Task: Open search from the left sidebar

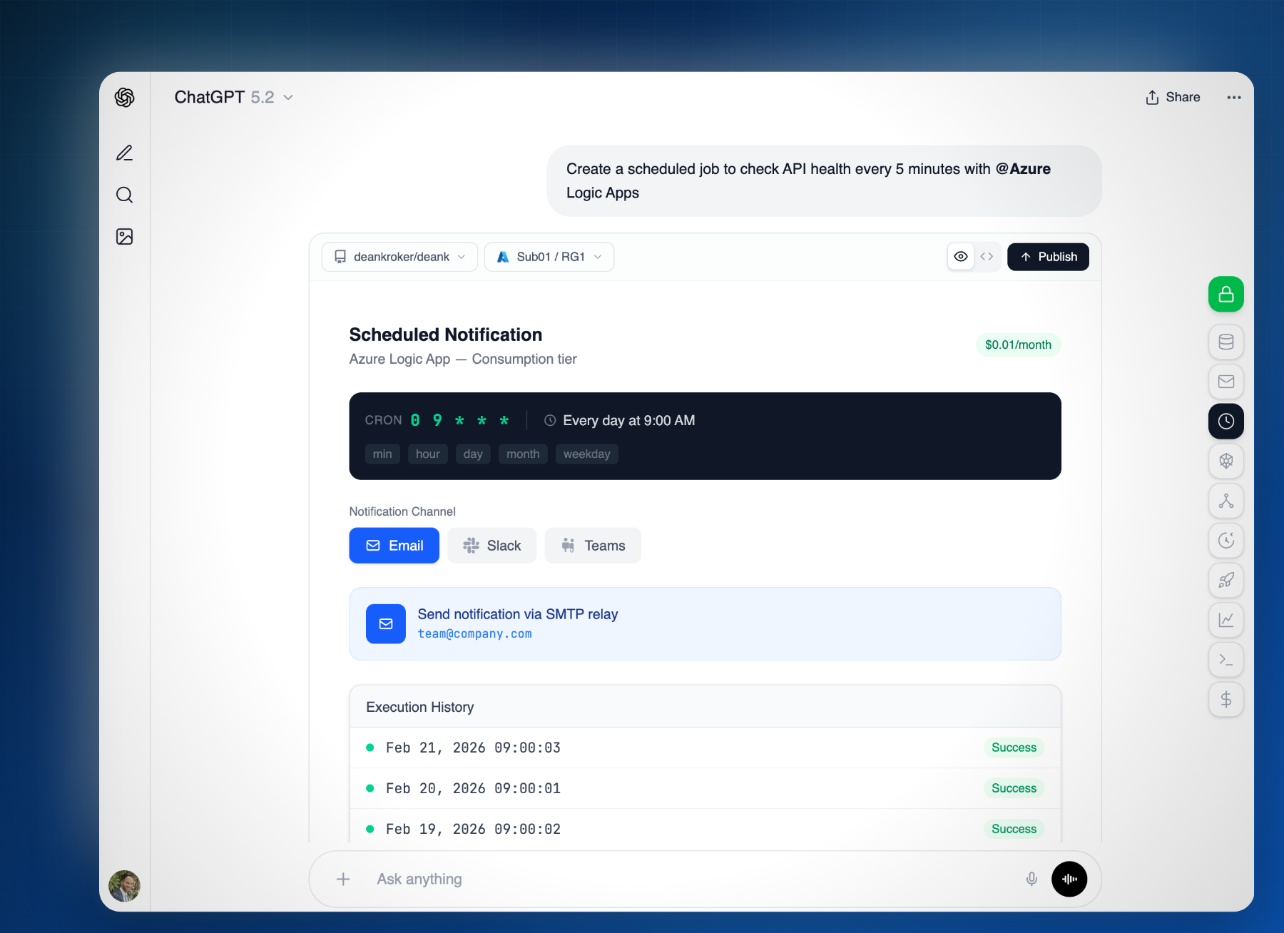Action: coord(125,195)
